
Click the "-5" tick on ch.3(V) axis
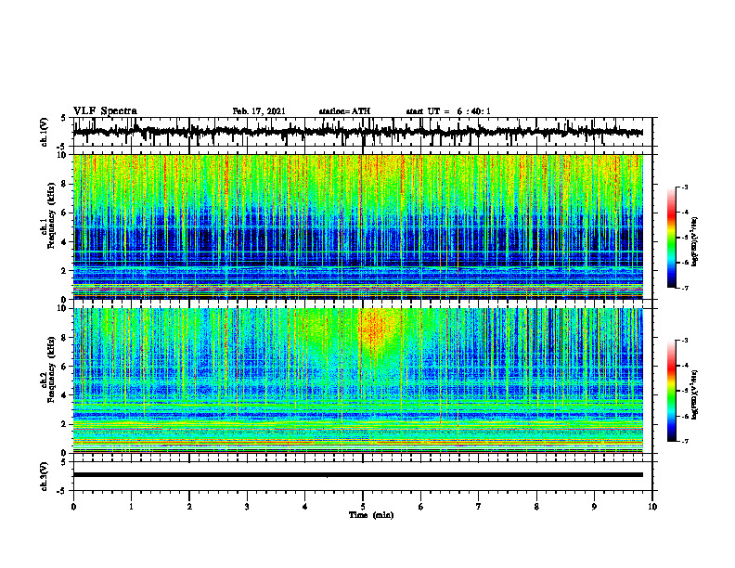pyautogui.click(x=62, y=491)
